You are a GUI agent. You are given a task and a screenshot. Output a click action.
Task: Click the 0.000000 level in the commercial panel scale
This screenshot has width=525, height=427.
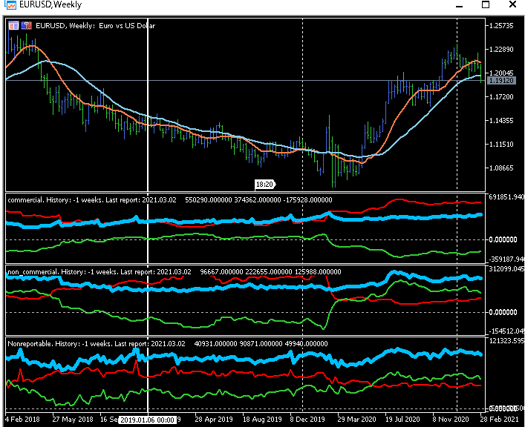[503, 239]
